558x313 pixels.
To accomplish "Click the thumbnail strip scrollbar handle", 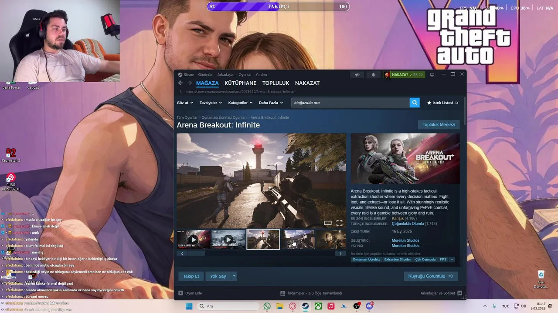I will (x=197, y=253).
